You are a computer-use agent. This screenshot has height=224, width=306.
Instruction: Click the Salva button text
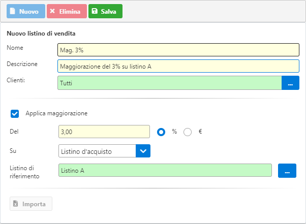pos(108,12)
